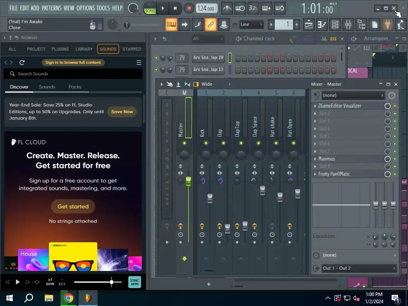
Task: Open the Browser toolbar icon
Action: point(361,25)
